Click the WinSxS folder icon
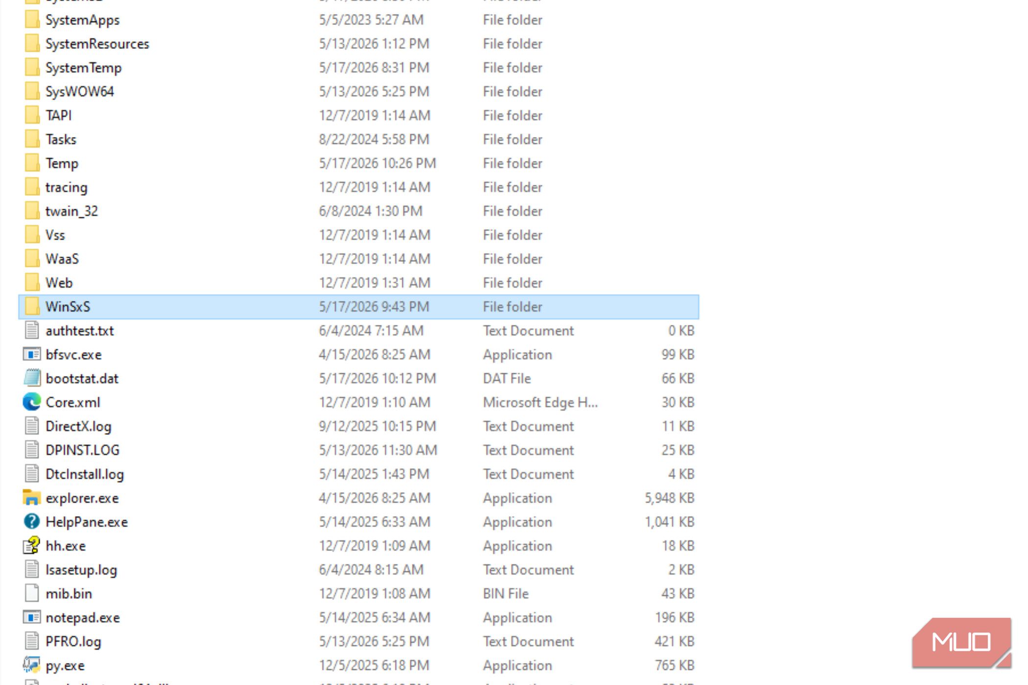Image resolution: width=1028 pixels, height=685 pixels. pyautogui.click(x=32, y=306)
